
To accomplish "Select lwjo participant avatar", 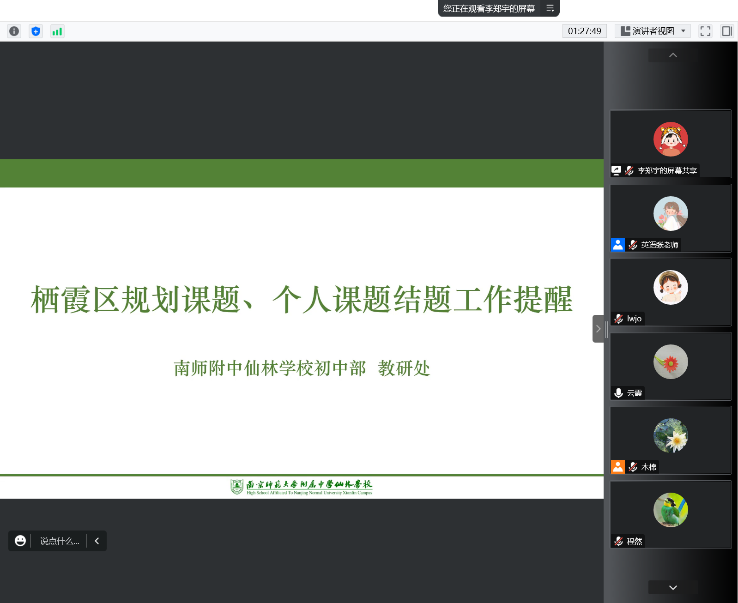I will click(671, 287).
